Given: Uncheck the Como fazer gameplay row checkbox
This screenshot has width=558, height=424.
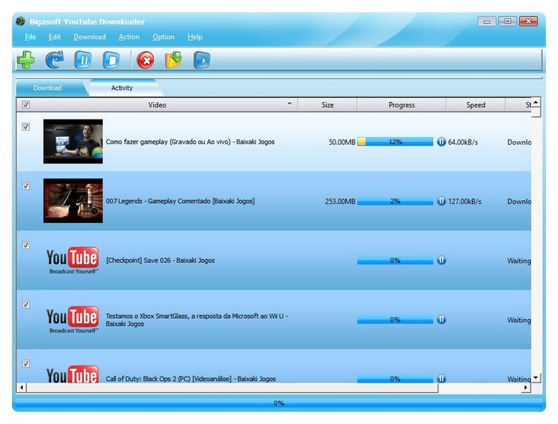Looking at the screenshot, I should click(26, 127).
